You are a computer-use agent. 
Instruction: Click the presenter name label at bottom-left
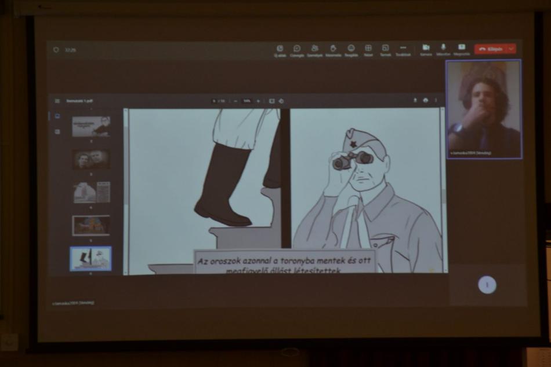(x=74, y=302)
